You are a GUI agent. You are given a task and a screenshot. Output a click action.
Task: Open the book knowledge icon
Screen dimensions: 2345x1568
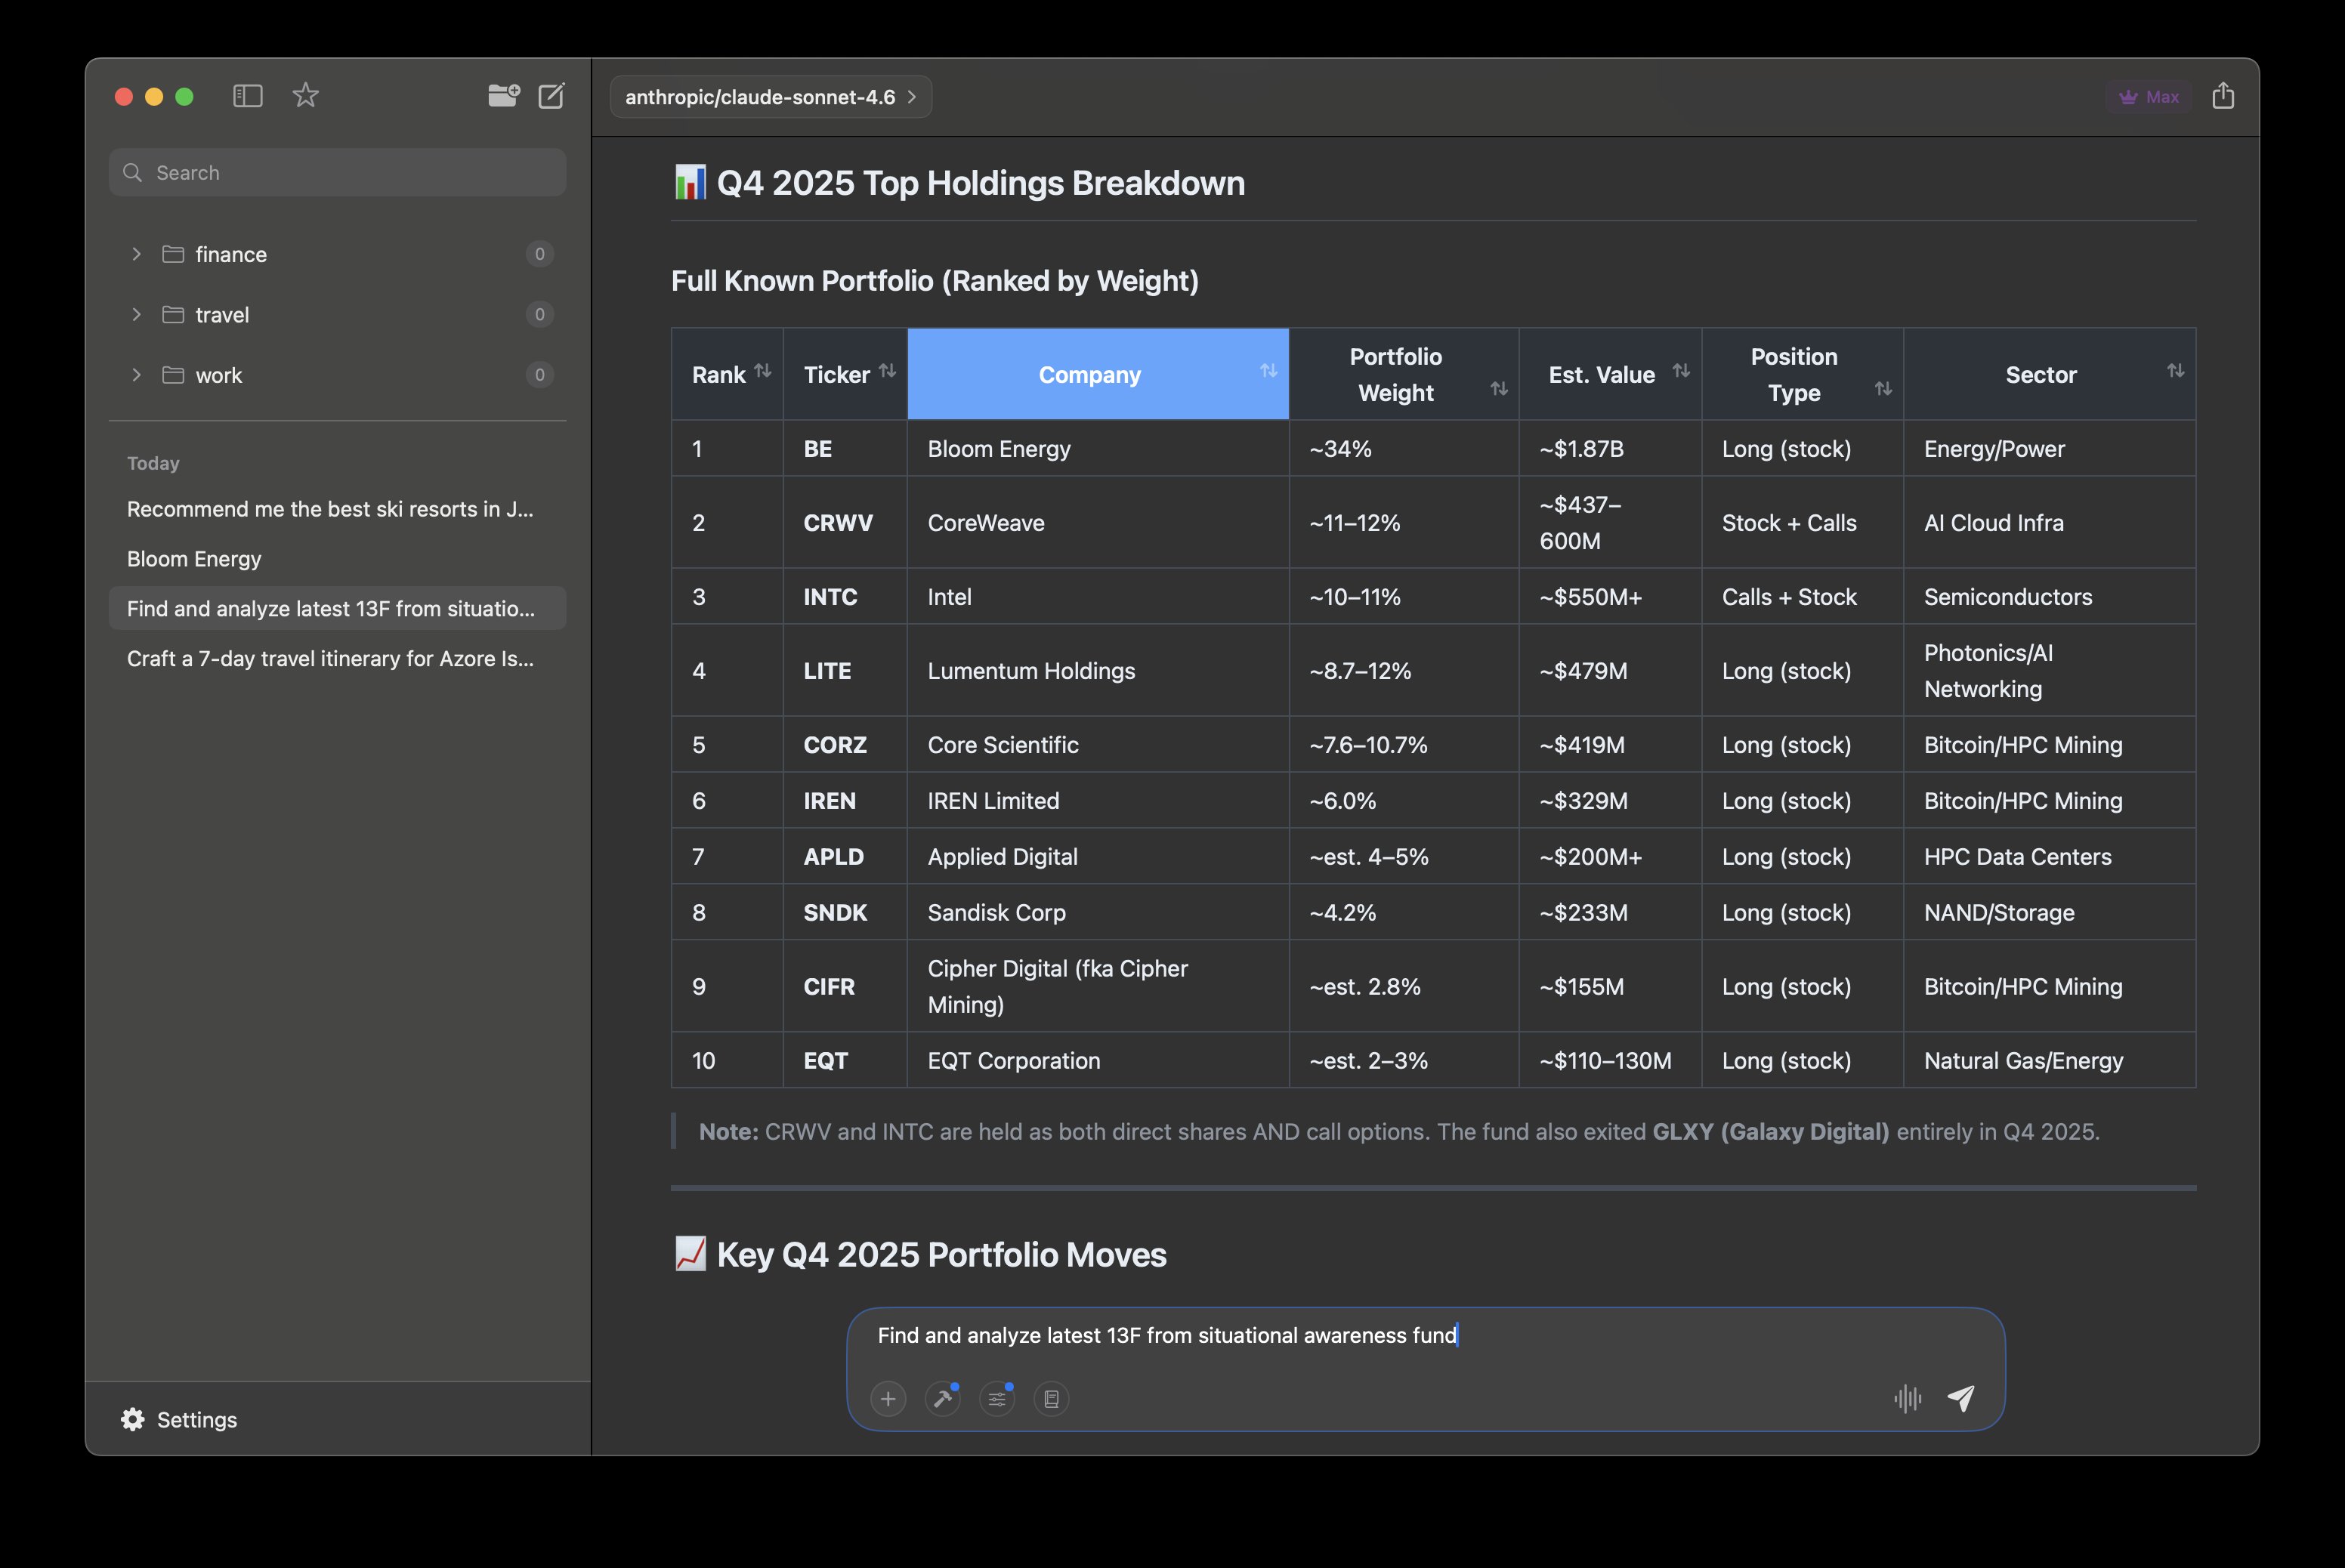click(x=1051, y=1399)
